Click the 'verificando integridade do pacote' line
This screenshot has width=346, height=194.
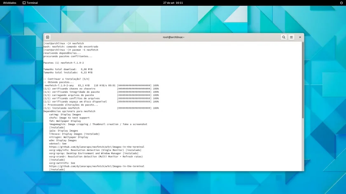tap(101, 92)
